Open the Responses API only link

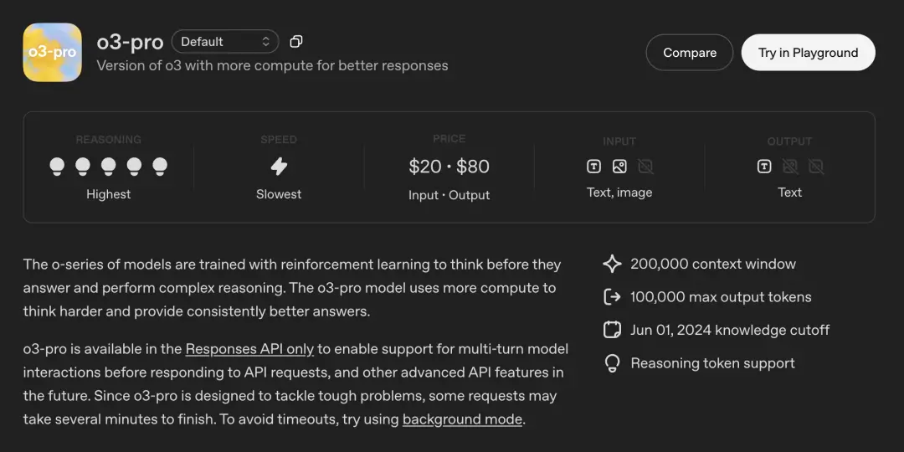pos(249,349)
